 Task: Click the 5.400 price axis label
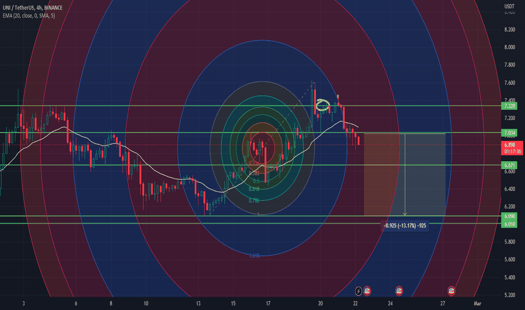pyautogui.click(x=509, y=277)
